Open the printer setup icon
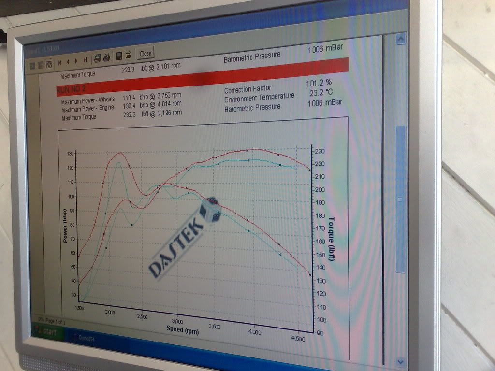 point(97,58)
